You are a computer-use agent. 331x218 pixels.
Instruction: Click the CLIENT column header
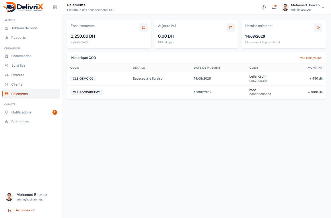255,68
